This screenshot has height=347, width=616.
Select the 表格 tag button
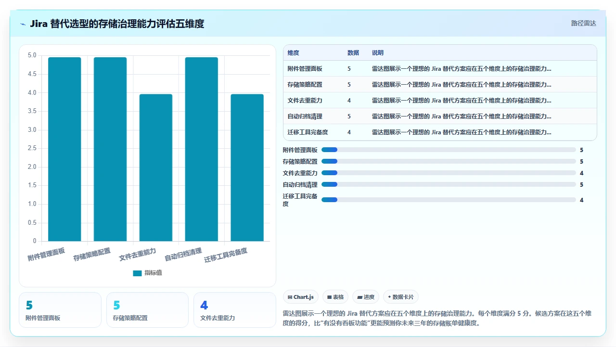pyautogui.click(x=335, y=297)
